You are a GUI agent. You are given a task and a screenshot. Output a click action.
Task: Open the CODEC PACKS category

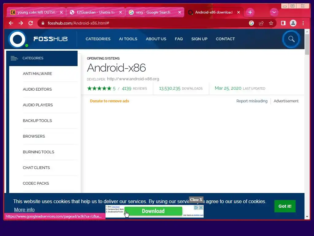pyautogui.click(x=36, y=183)
